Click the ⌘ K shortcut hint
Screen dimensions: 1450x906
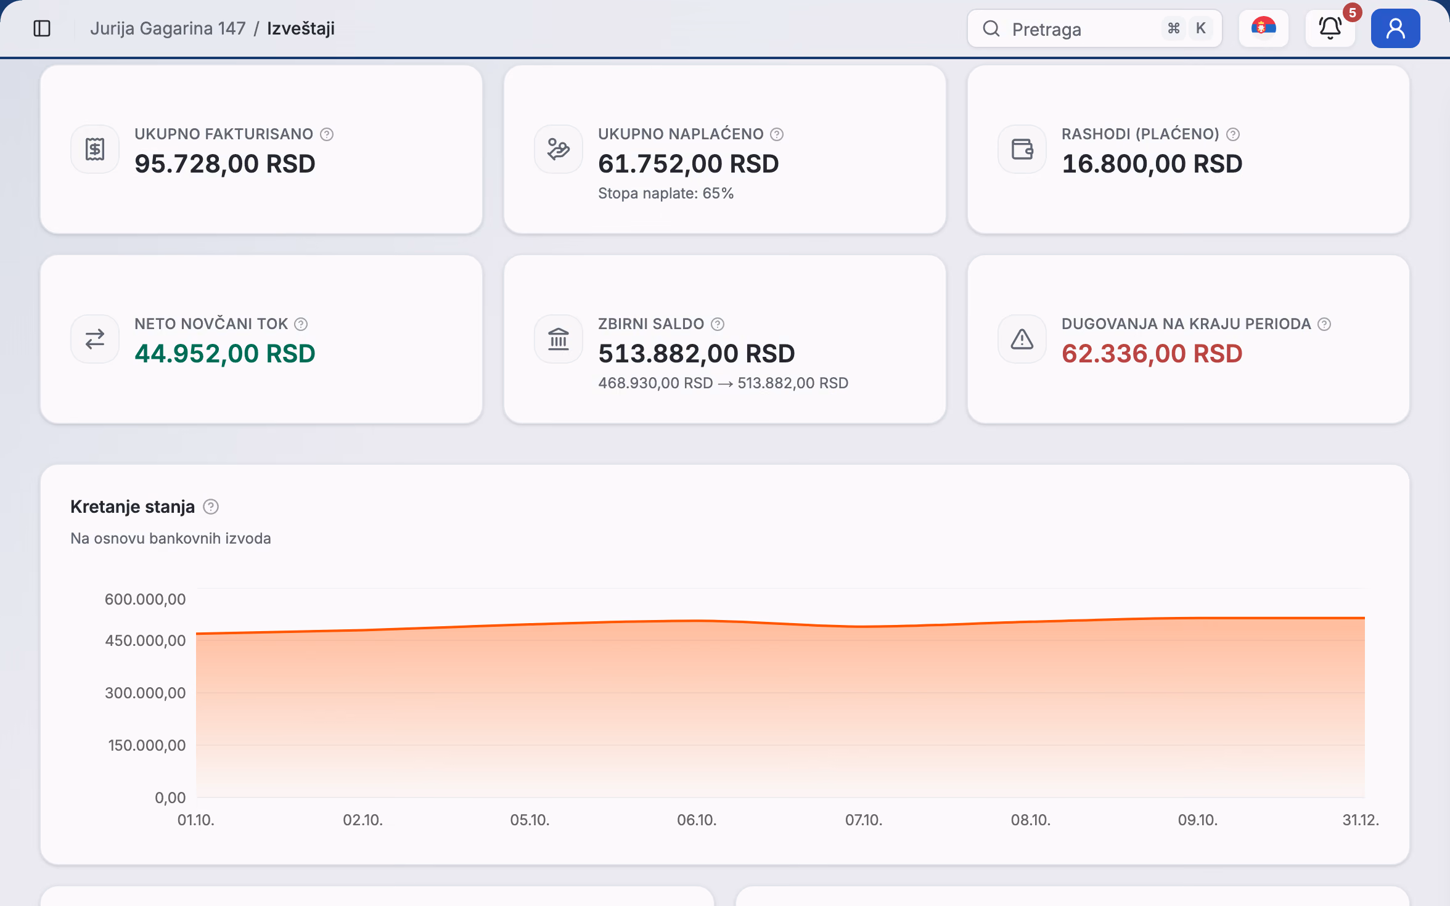coord(1187,28)
